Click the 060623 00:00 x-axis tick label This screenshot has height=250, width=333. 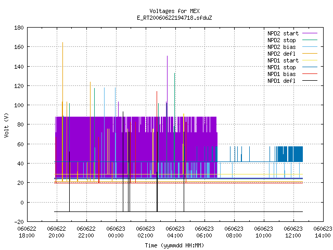(116, 232)
